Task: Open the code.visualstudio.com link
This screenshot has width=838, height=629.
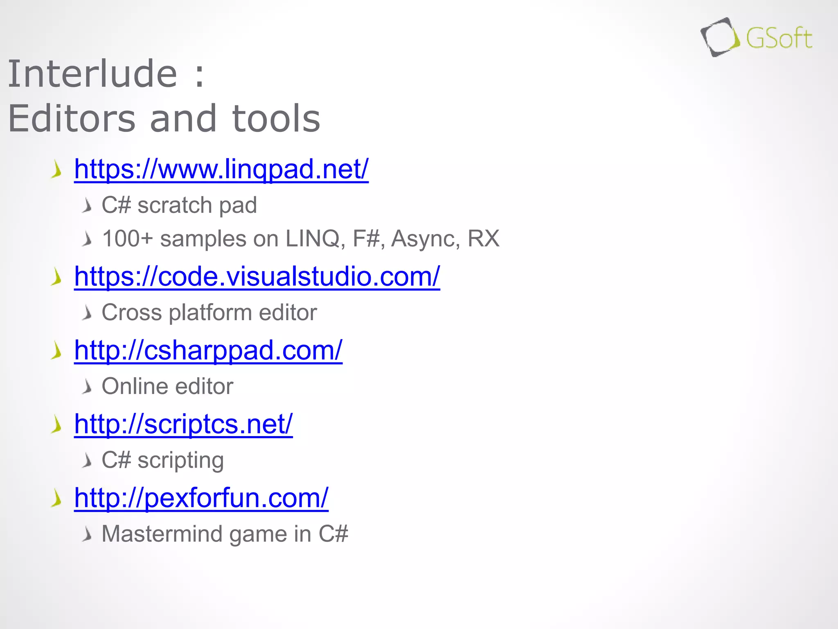Action: tap(257, 276)
